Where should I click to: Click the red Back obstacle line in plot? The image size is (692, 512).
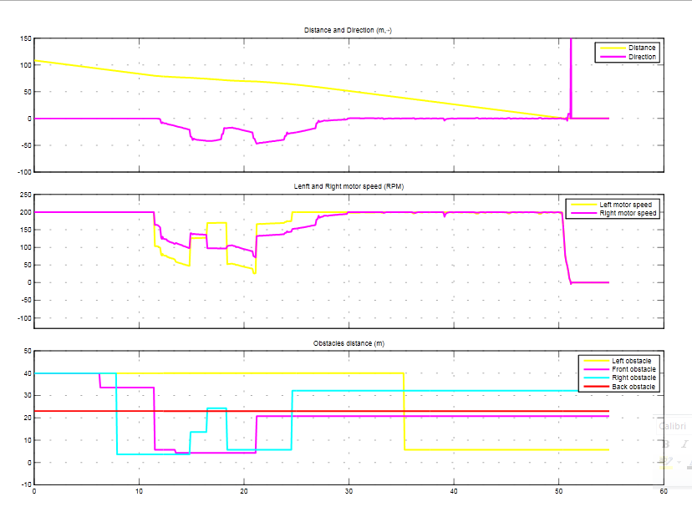[322, 411]
